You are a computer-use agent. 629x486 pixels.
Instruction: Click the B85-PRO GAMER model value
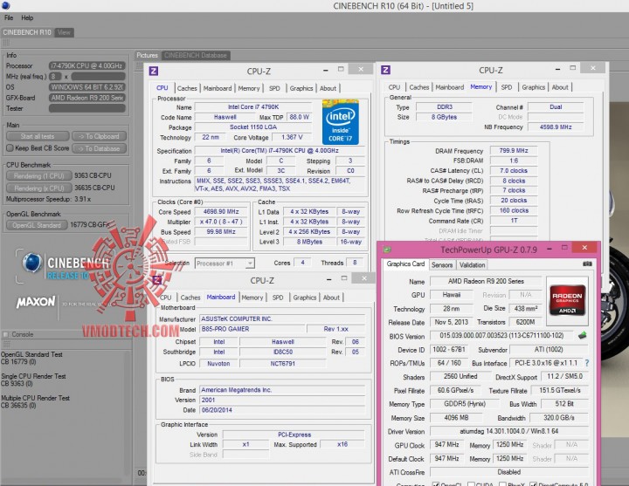[x=252, y=329]
